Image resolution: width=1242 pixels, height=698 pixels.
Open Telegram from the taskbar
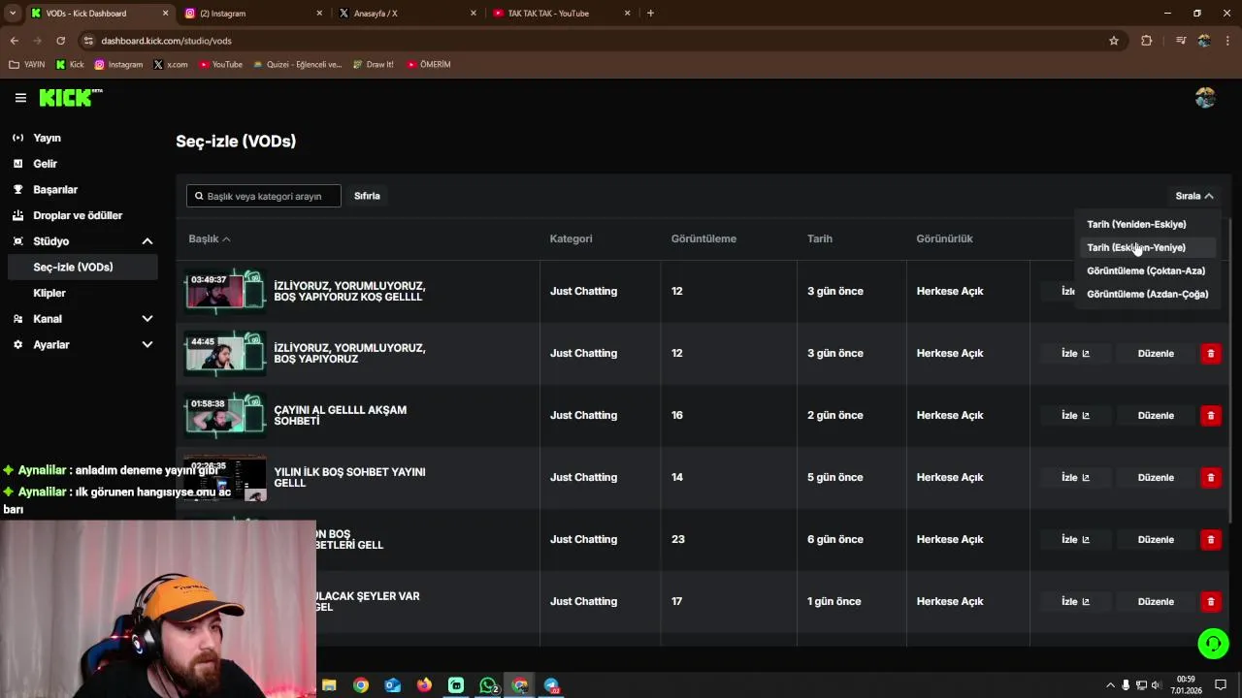point(551,685)
